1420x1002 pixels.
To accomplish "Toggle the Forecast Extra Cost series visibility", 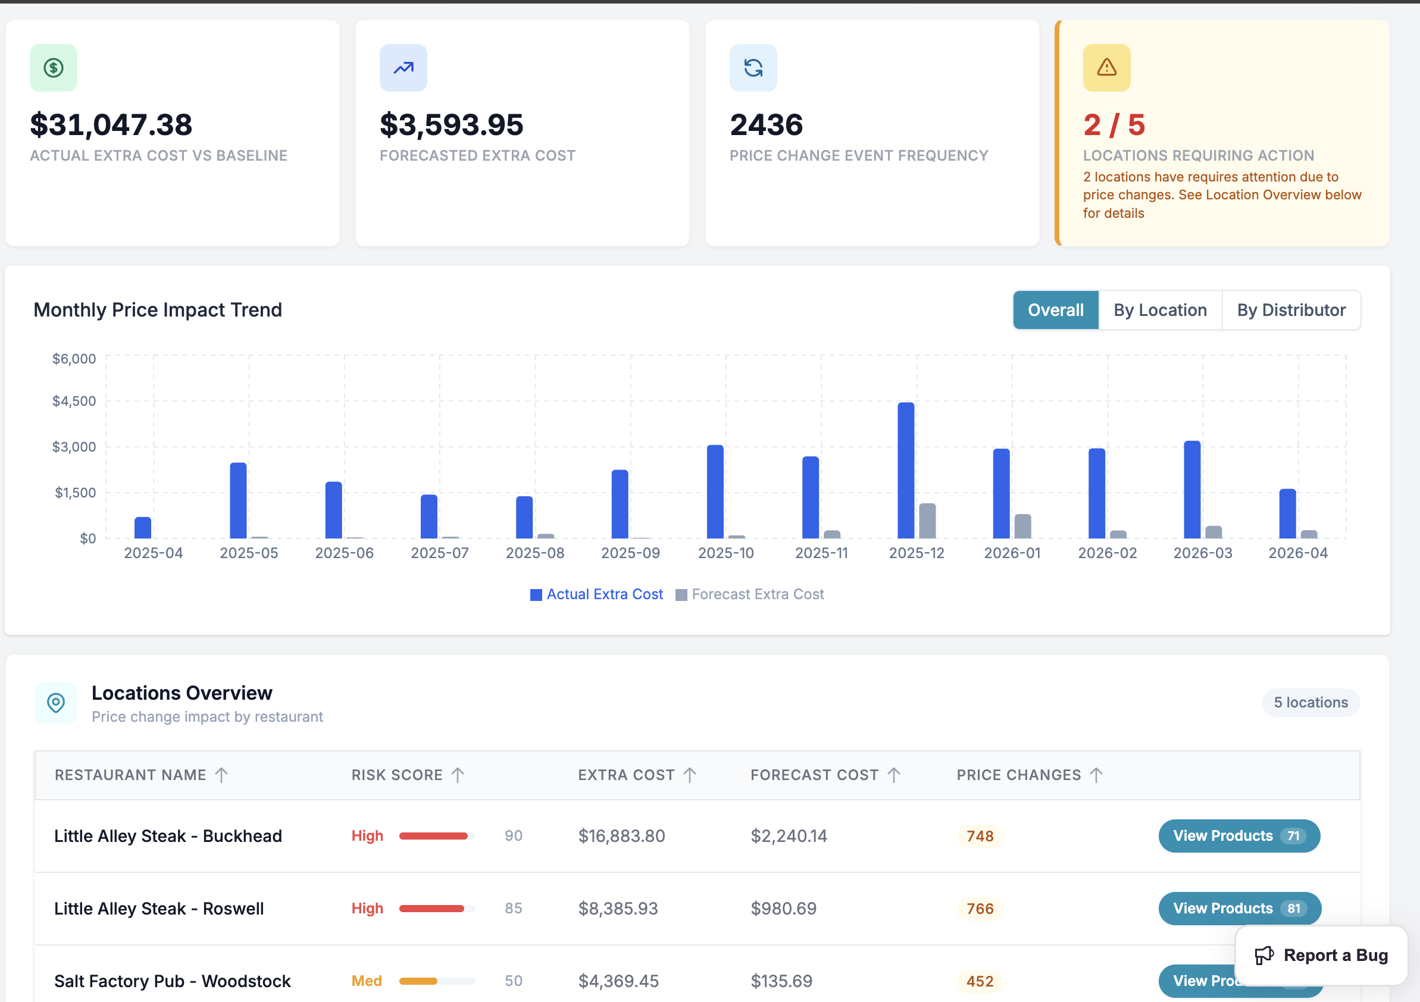I will (757, 594).
